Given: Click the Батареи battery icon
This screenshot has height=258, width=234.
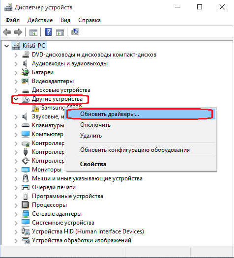Looking at the screenshot, I should coord(26,72).
